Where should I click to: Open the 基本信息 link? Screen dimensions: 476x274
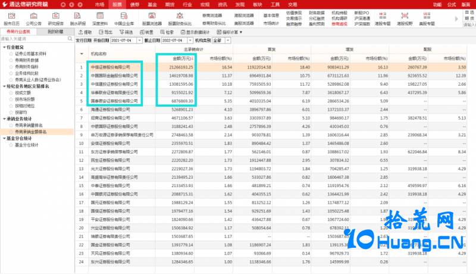point(271,15)
